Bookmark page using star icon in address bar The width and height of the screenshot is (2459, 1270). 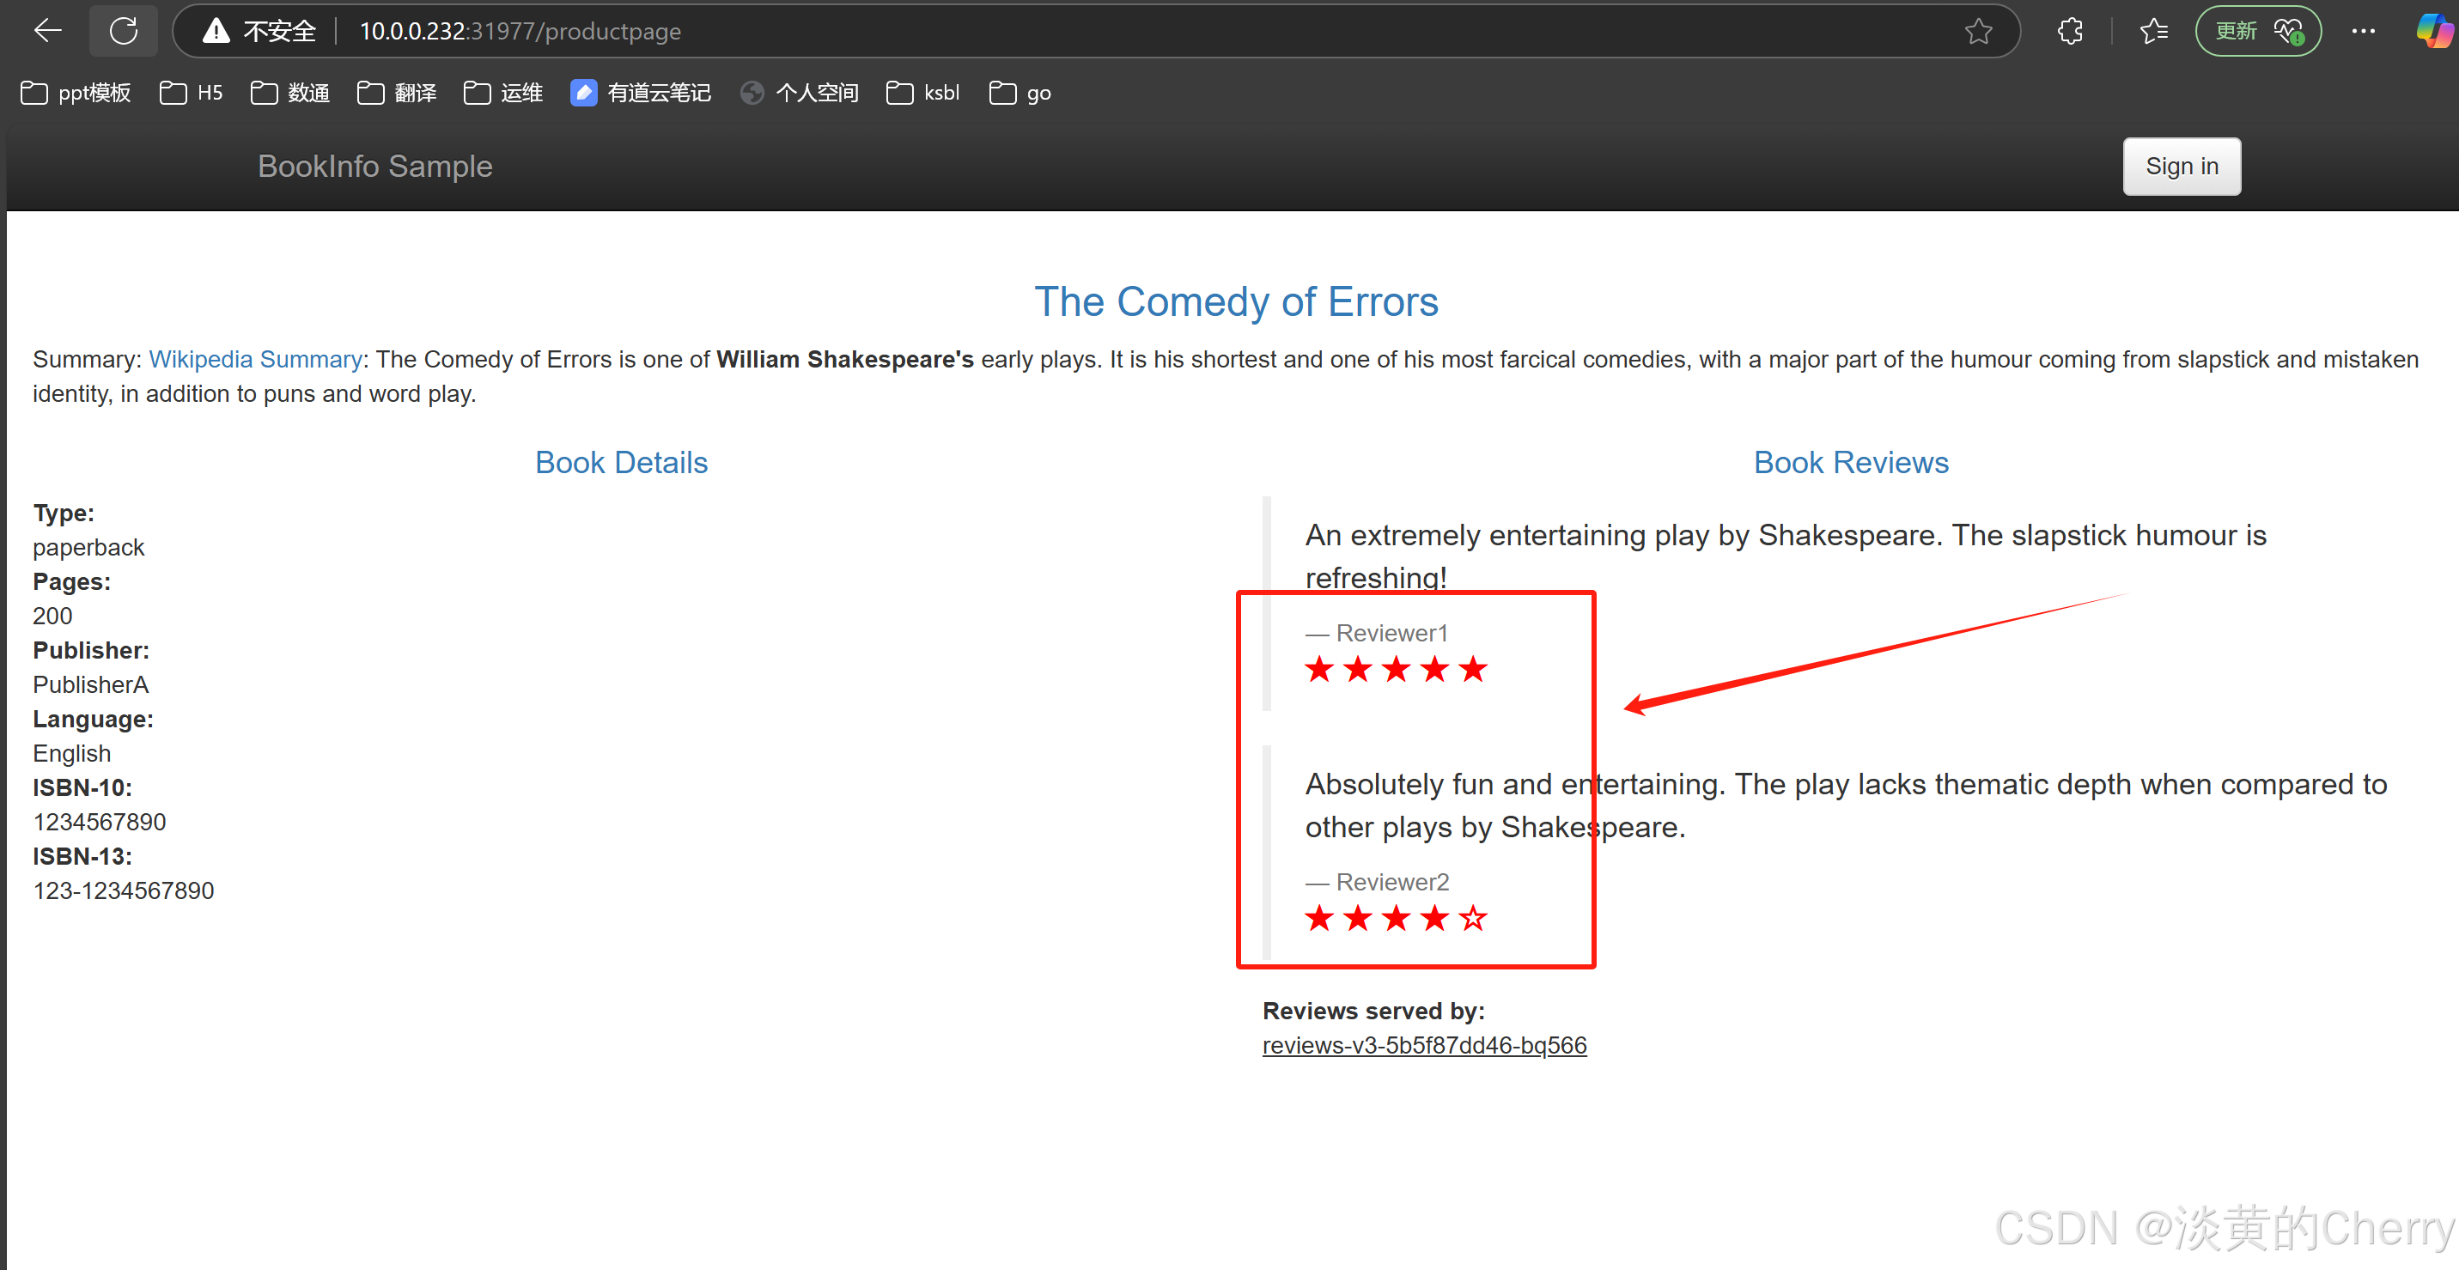click(x=1978, y=32)
